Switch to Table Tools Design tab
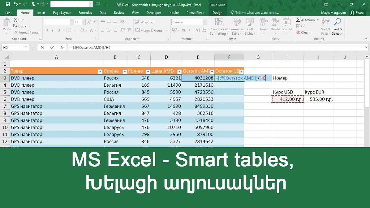The image size is (370, 208). 217,13
